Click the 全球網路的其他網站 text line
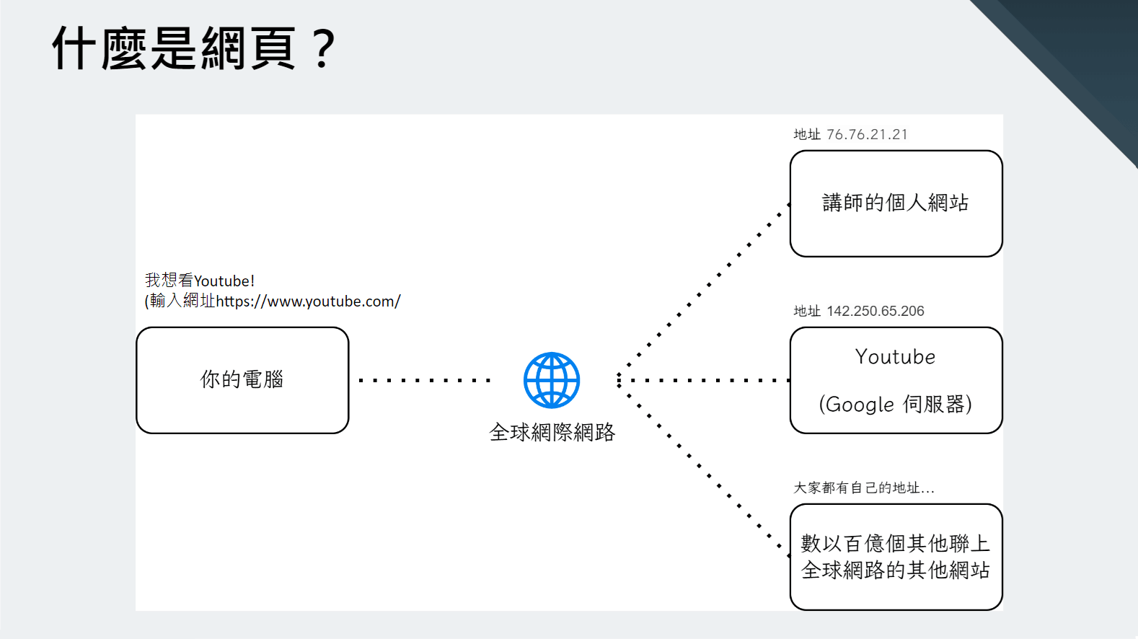The image size is (1138, 639). (895, 570)
